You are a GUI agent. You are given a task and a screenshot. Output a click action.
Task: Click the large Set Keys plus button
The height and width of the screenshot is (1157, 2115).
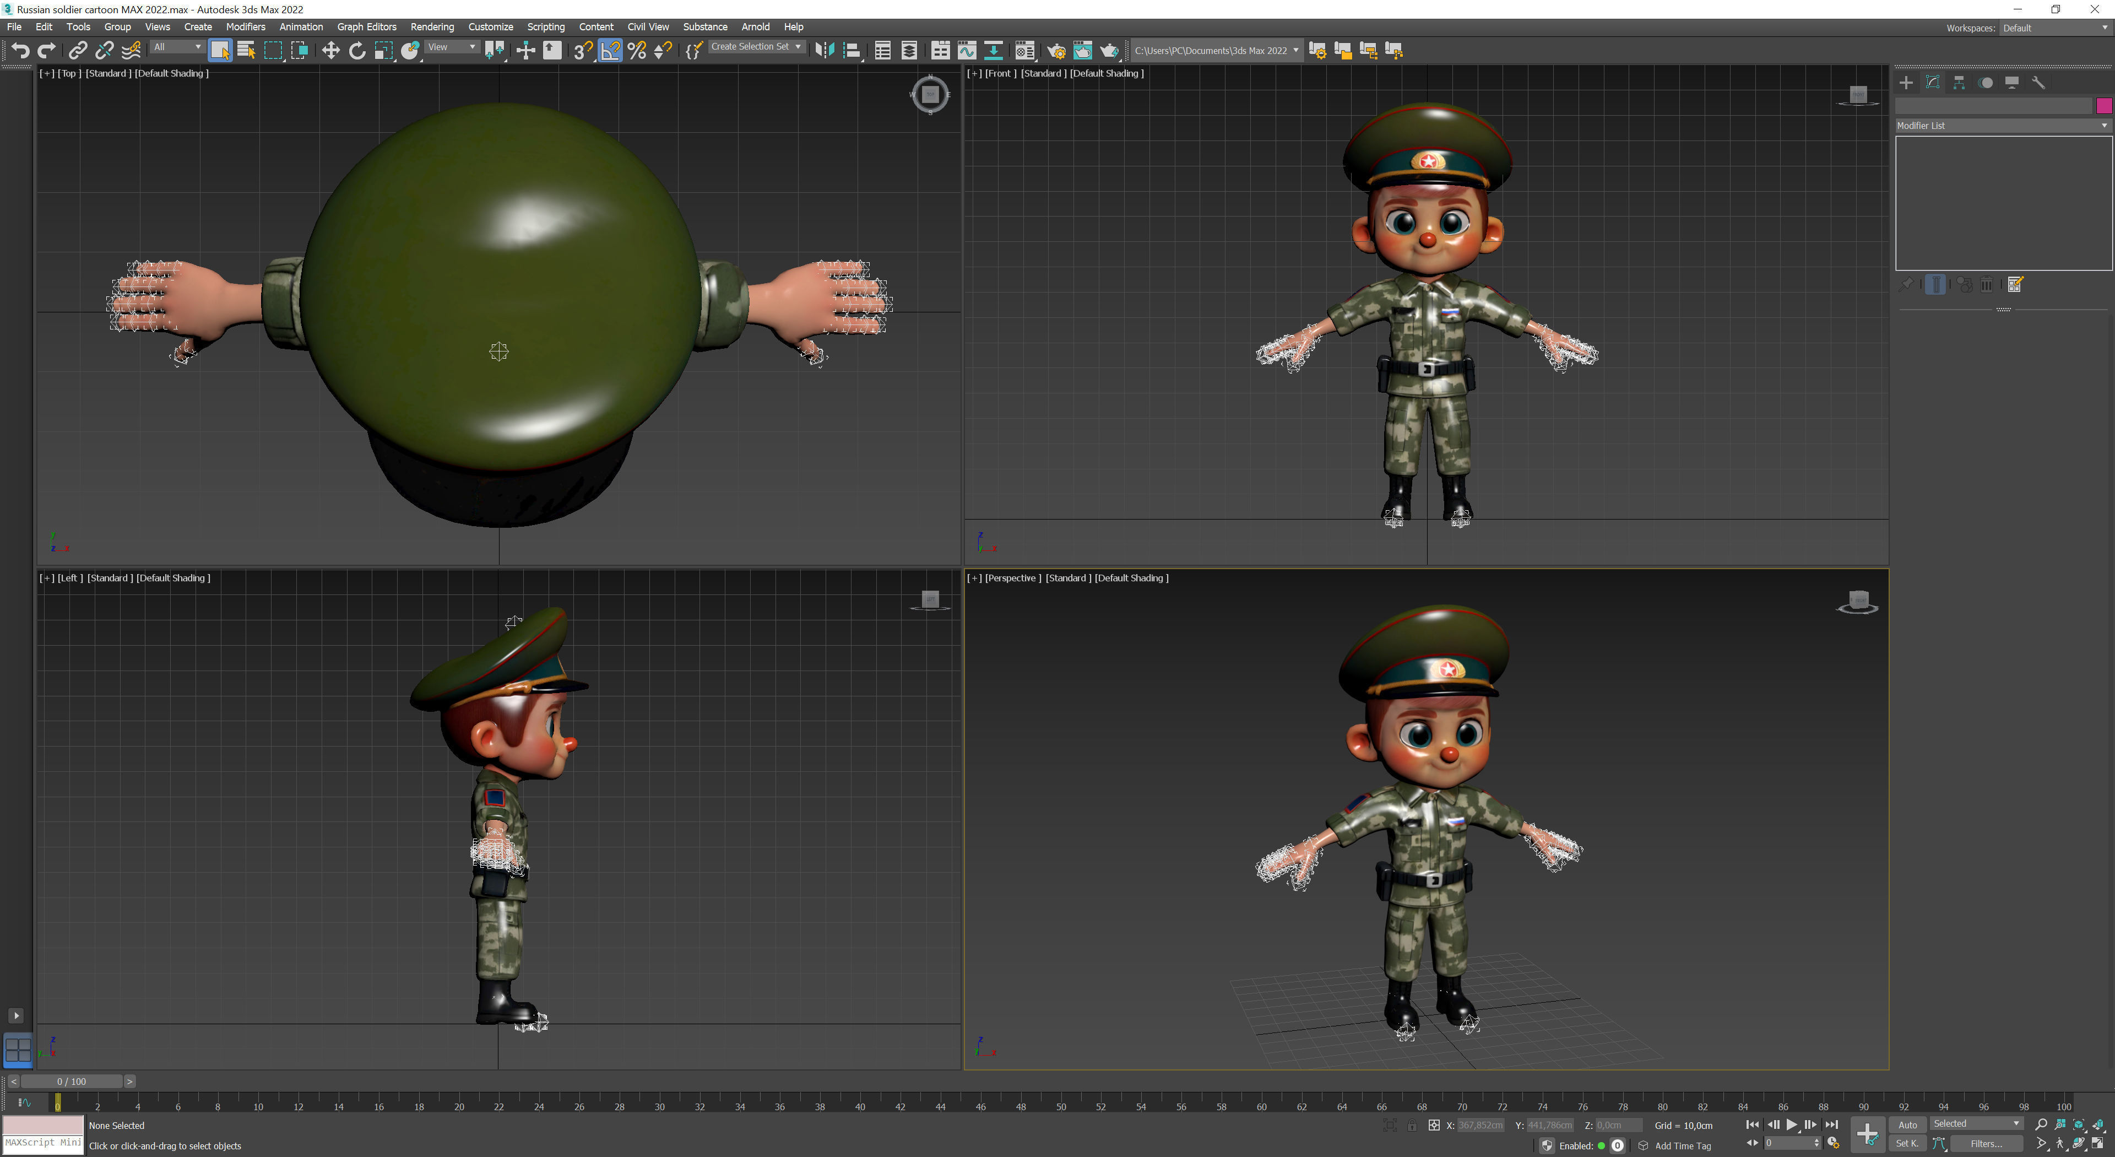(x=1867, y=1135)
